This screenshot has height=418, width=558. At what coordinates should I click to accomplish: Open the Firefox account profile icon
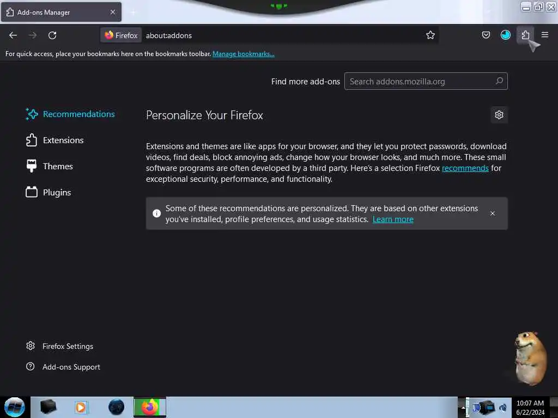[505, 35]
